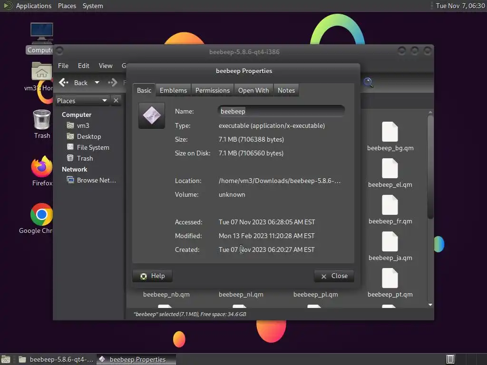
Task: Click the Type value executable (application/x-executable)
Action: click(272, 125)
